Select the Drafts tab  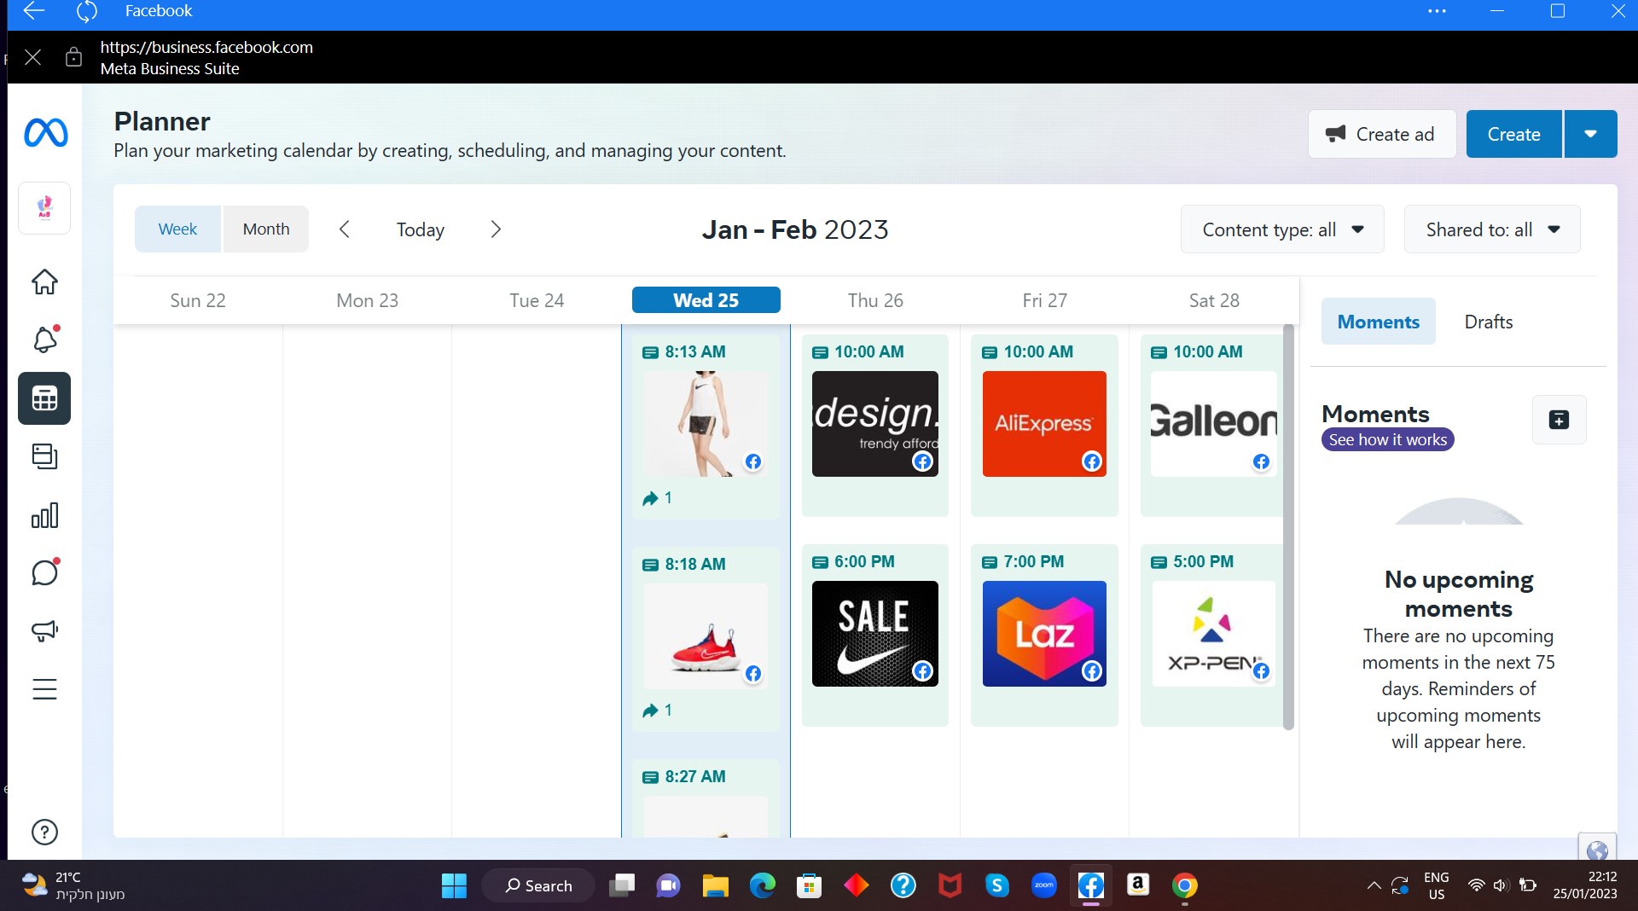pos(1489,322)
